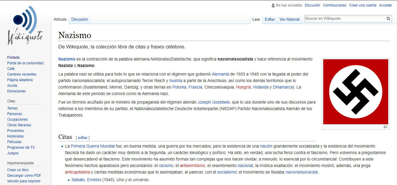Follow the Holanda link
The image size is (397, 185).
coord(261,87)
